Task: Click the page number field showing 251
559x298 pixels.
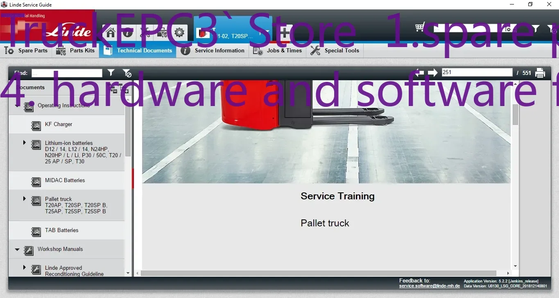Action: [x=477, y=72]
